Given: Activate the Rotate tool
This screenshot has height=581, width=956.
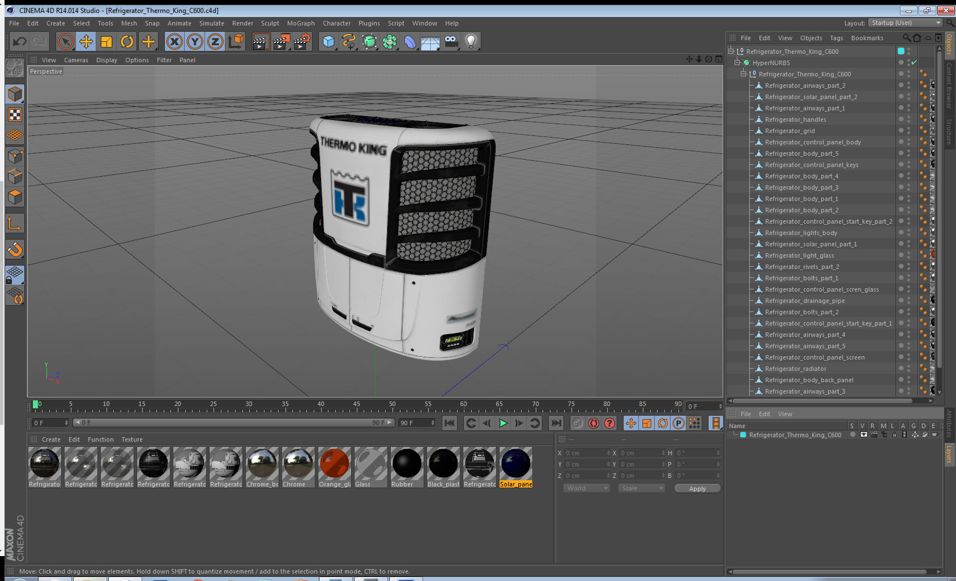Looking at the screenshot, I should pos(127,41).
